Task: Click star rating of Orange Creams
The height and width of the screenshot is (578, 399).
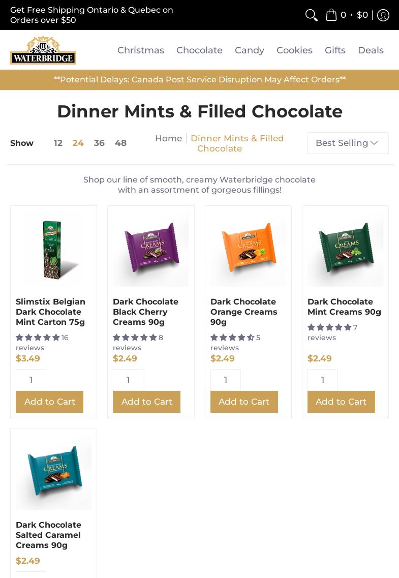Action: click(x=232, y=337)
